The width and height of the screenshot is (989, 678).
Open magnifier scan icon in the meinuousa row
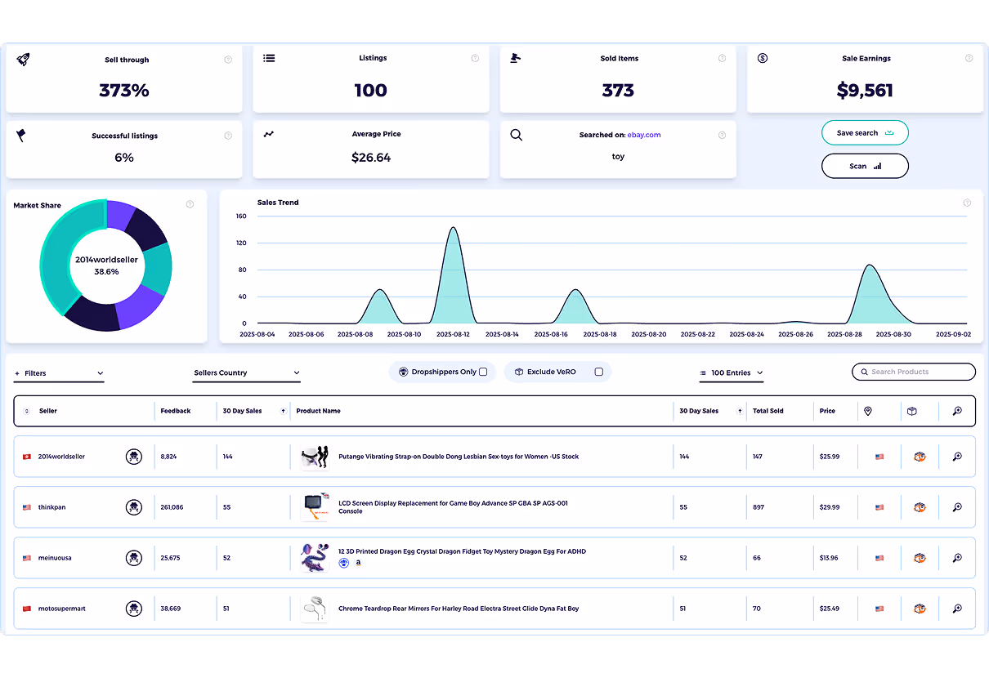[957, 558]
